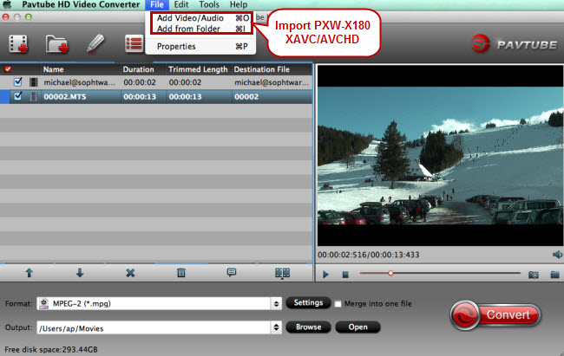Viewport: 564px width, 356px height.
Task: Toggle the select-all checkbox in header
Action: pyautogui.click(x=8, y=69)
